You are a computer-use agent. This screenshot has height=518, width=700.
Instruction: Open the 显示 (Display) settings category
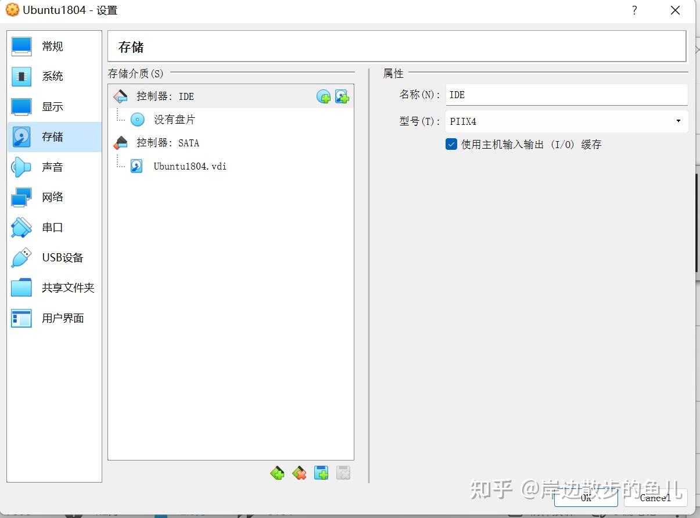(x=55, y=107)
